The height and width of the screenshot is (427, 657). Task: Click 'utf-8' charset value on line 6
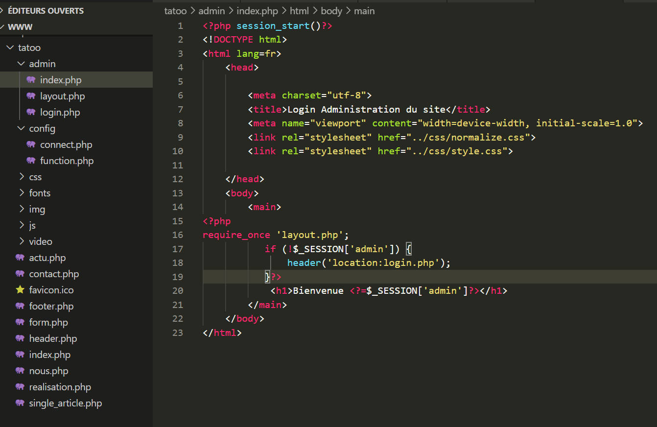347,95
